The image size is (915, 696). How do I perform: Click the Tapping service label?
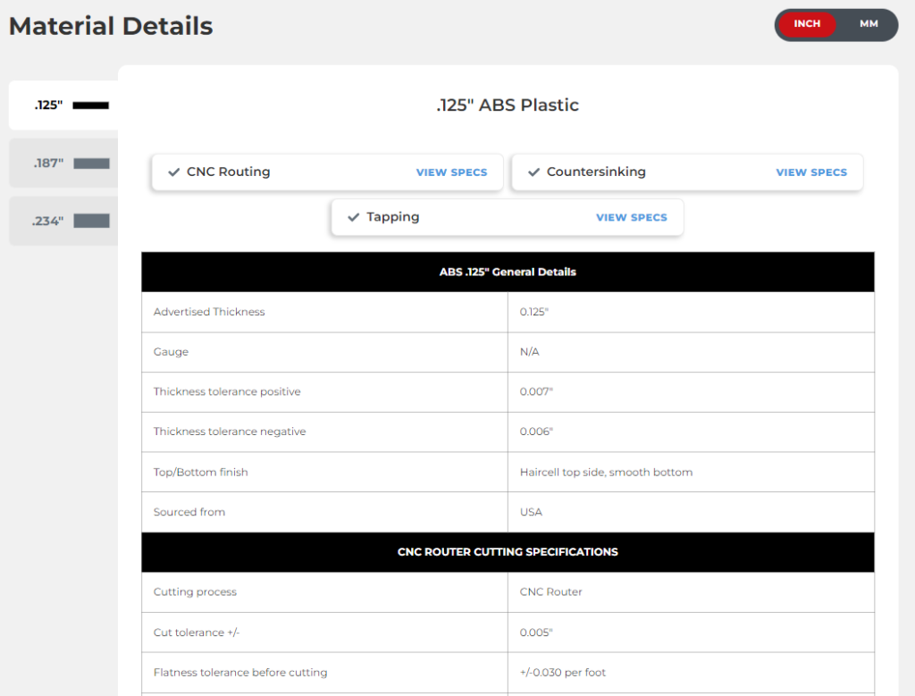click(393, 217)
